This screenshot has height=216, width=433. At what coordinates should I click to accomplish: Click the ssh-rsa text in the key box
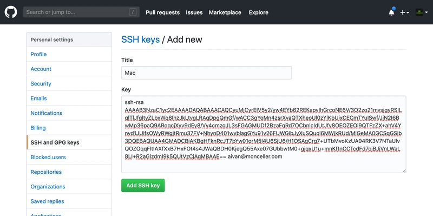tap(134, 102)
